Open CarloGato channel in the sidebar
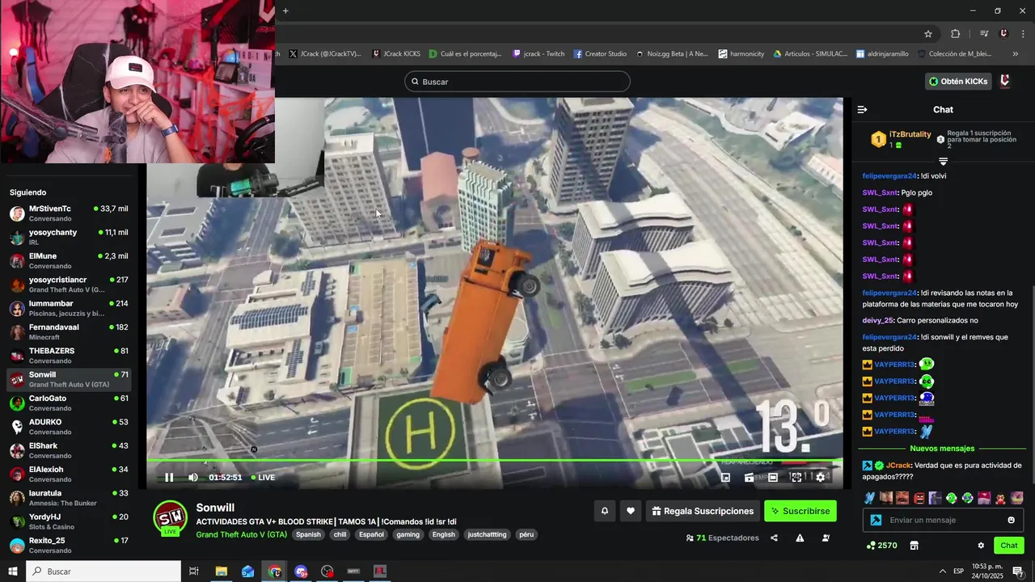 coord(69,403)
